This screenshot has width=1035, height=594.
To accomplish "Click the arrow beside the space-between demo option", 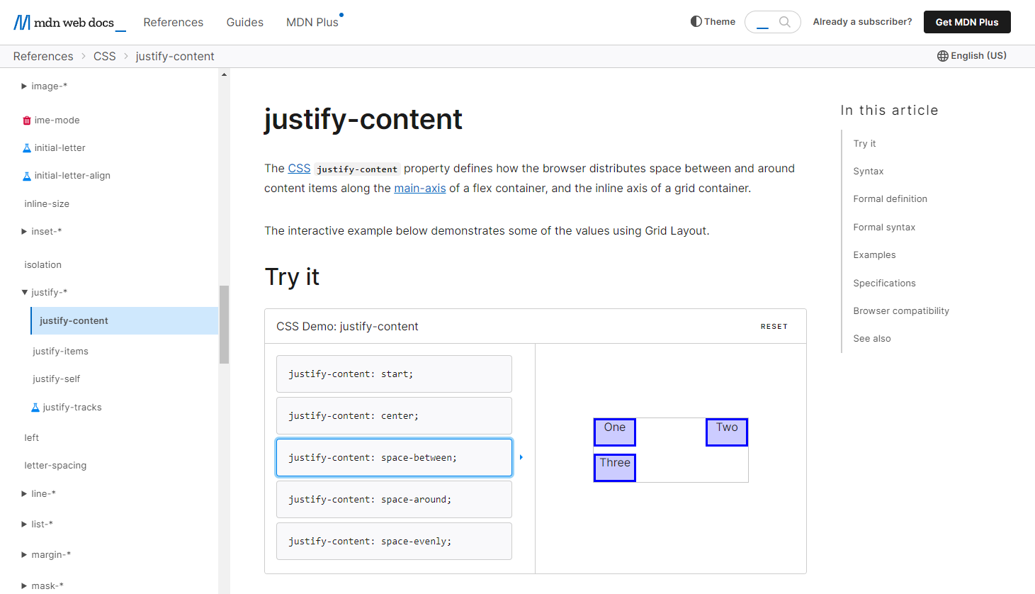I will click(x=521, y=457).
